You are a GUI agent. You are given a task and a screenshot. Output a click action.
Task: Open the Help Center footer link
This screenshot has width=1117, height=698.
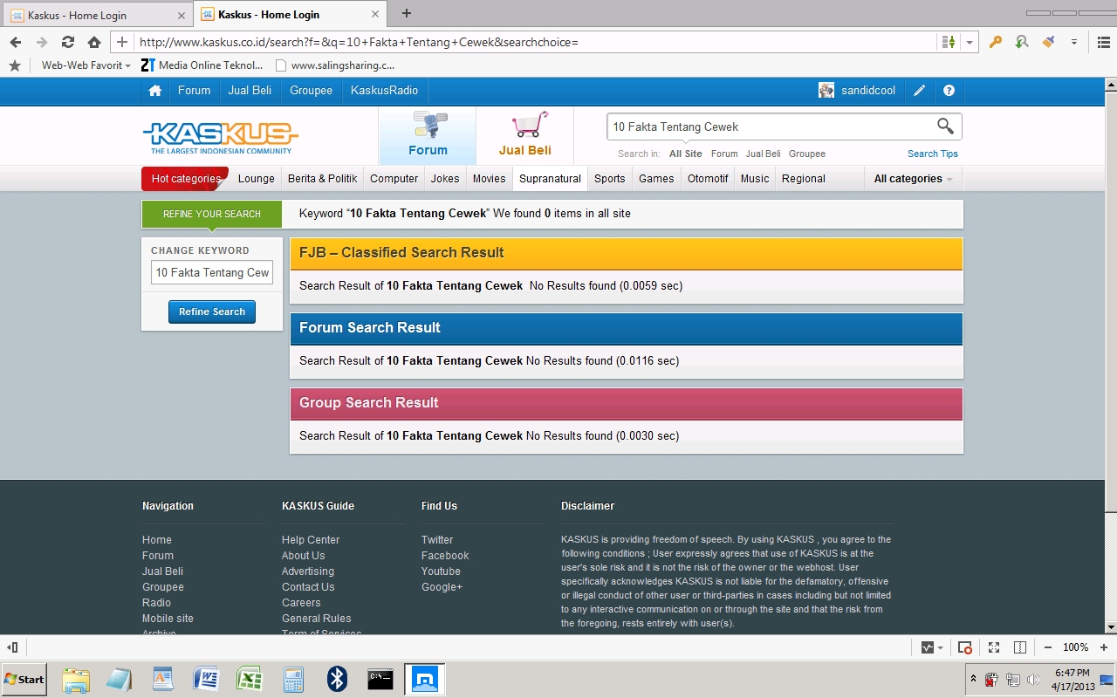pyautogui.click(x=311, y=540)
